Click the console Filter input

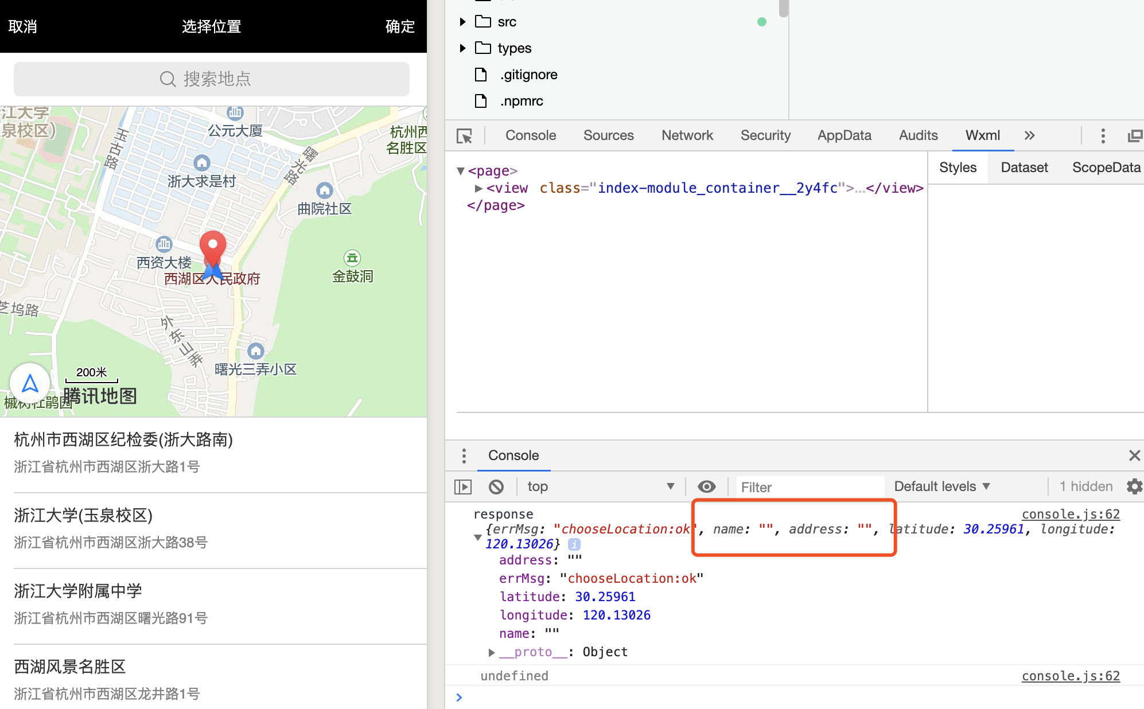click(x=810, y=487)
